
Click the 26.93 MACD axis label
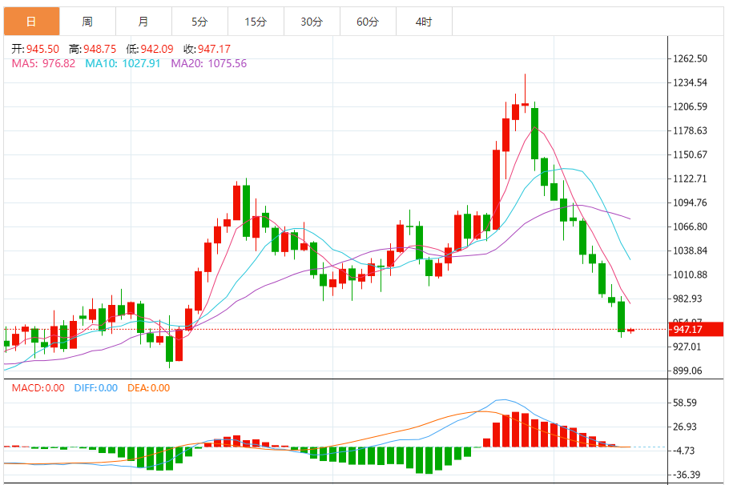pos(685,427)
